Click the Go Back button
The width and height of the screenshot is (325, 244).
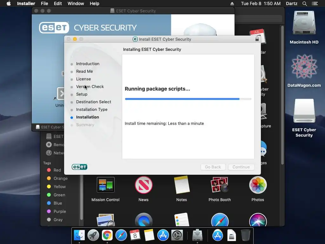click(x=213, y=167)
